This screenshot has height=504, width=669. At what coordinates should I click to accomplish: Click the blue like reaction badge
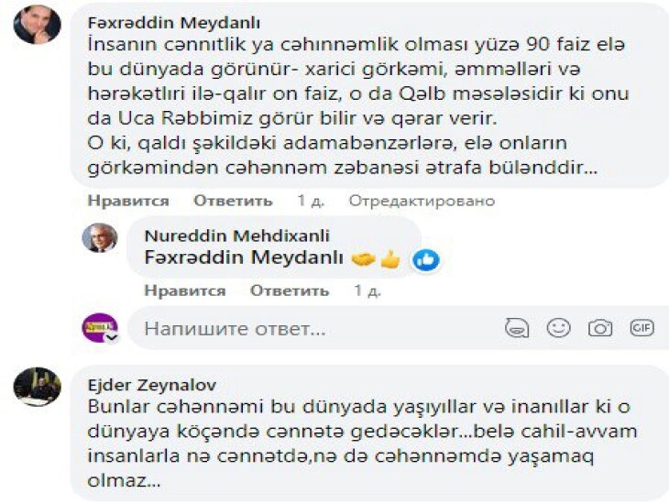point(425,260)
